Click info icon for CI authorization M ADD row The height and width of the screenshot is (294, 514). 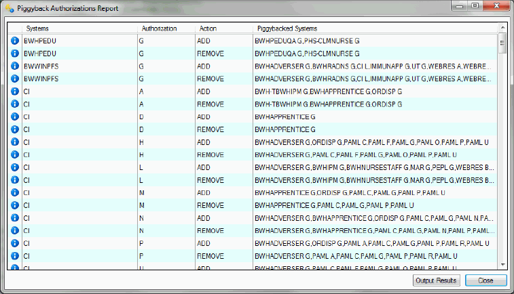click(x=14, y=192)
